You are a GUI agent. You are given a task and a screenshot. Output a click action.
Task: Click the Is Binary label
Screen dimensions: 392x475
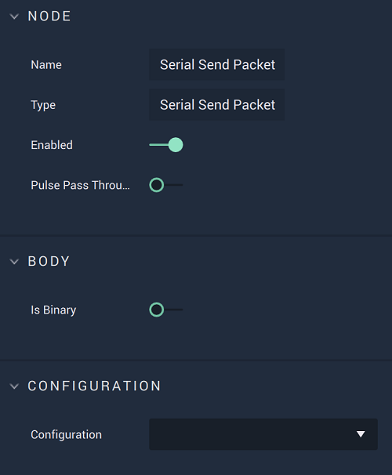[53, 310]
